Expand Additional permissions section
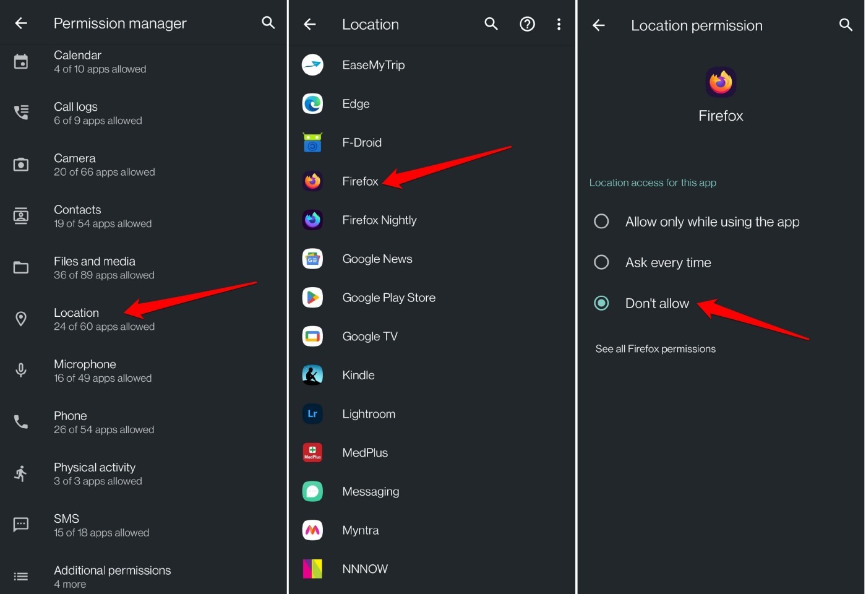Viewport: 866px width, 594px height. 112,575
